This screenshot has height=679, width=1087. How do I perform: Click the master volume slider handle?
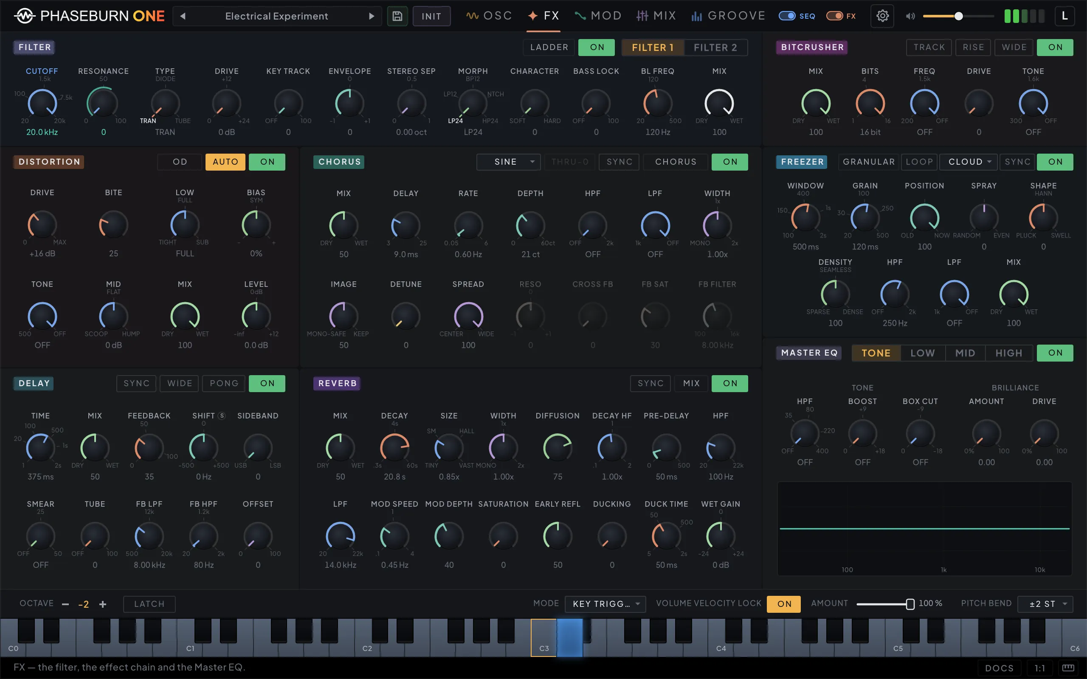coord(958,16)
